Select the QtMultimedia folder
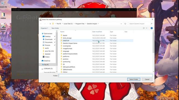The image size is (179, 100). point(67,69)
